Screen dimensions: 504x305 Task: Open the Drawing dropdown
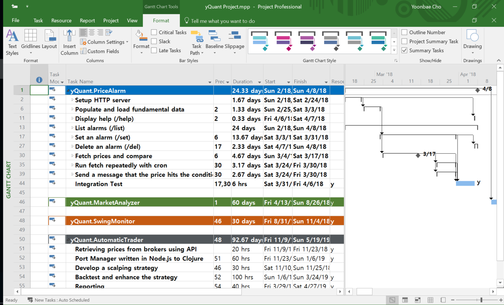pyautogui.click(x=472, y=43)
